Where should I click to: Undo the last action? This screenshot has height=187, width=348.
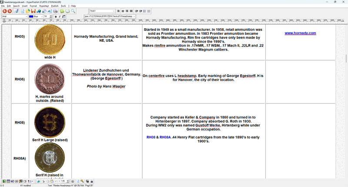tap(56, 181)
